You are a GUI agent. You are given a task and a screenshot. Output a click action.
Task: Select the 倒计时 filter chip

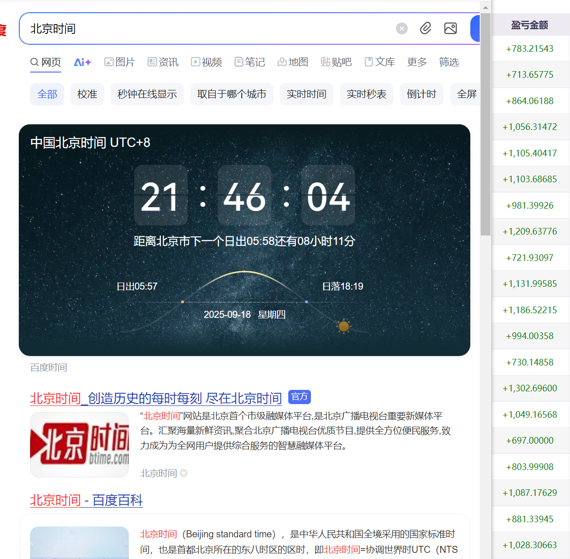421,94
